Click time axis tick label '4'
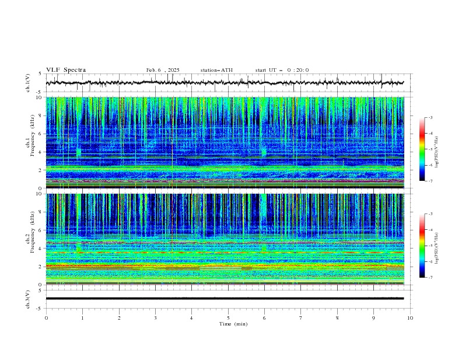 (191, 318)
